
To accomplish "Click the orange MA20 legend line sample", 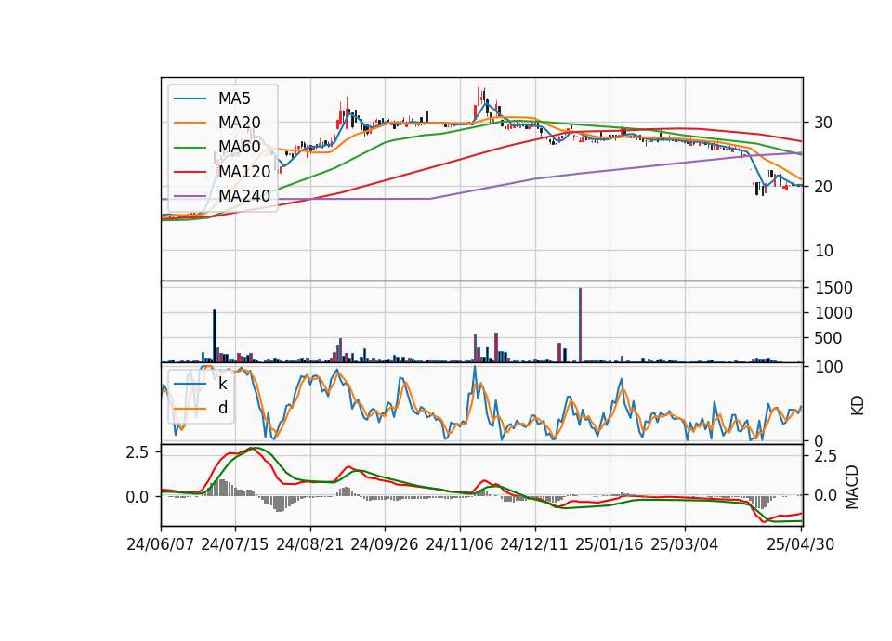I will 190,123.
